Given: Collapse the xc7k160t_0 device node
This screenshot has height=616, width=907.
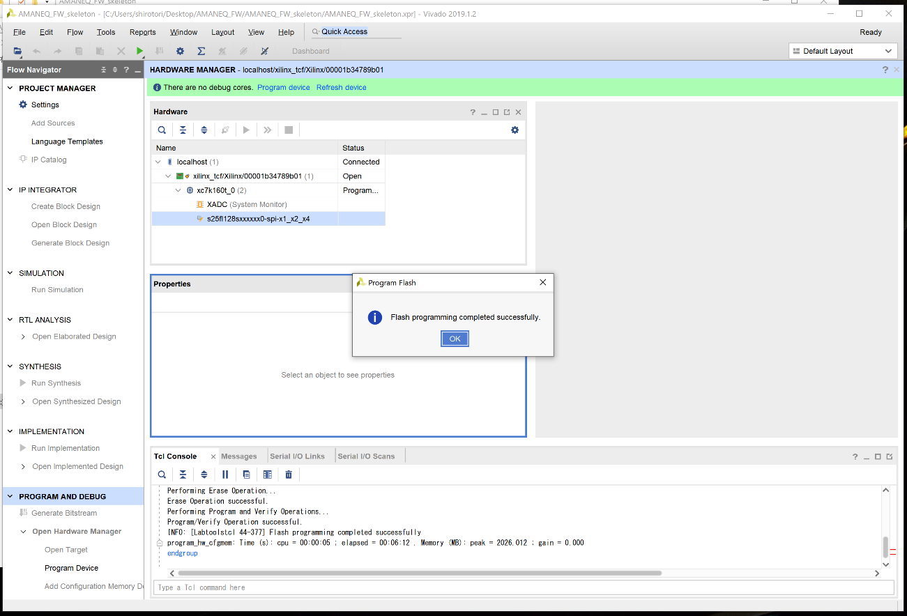Looking at the screenshot, I should [178, 190].
